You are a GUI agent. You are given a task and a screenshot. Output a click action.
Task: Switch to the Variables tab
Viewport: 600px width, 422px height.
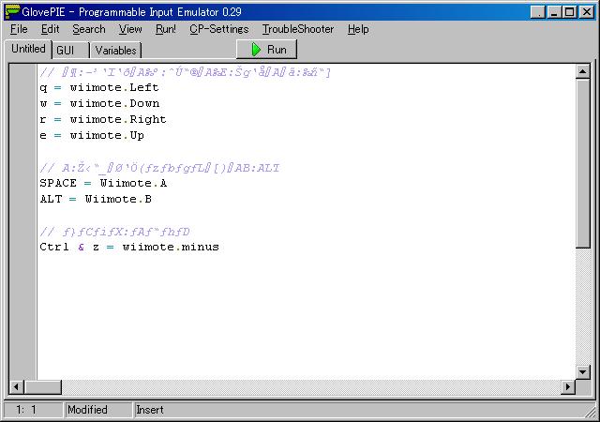[x=116, y=50]
